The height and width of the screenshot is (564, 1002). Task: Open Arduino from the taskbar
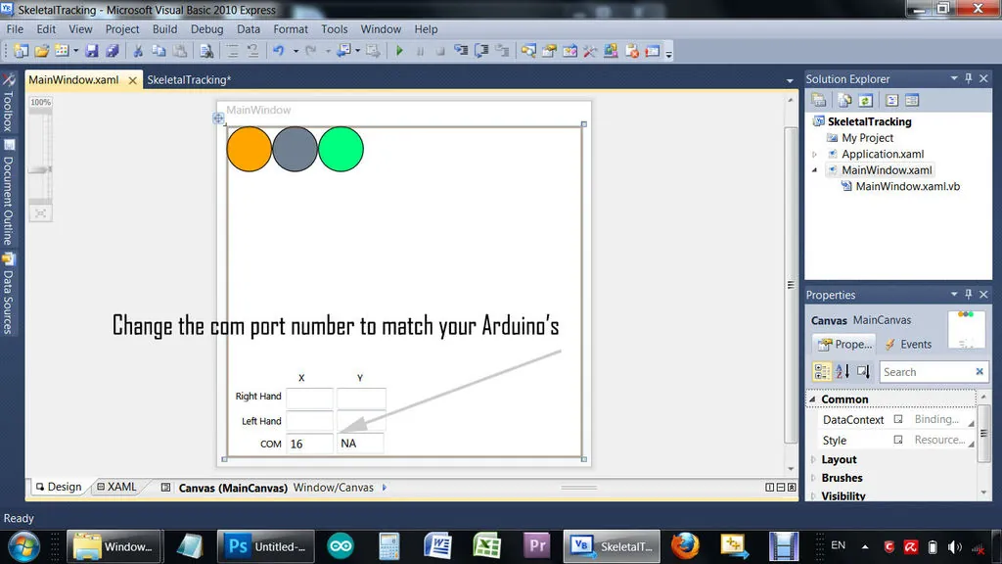[x=341, y=545]
